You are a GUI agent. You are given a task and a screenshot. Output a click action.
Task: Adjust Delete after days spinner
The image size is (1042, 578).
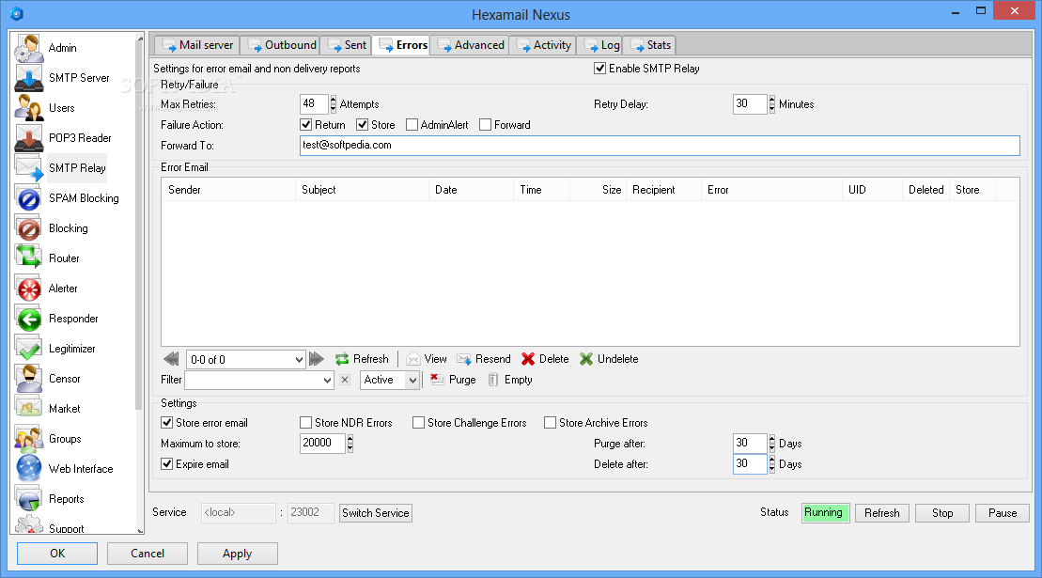(771, 463)
